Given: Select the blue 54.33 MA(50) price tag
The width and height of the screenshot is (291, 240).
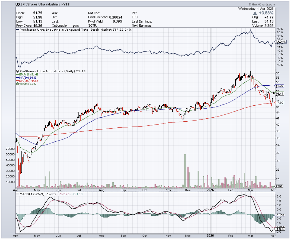Looking at the screenshot, I should click(x=279, y=86).
